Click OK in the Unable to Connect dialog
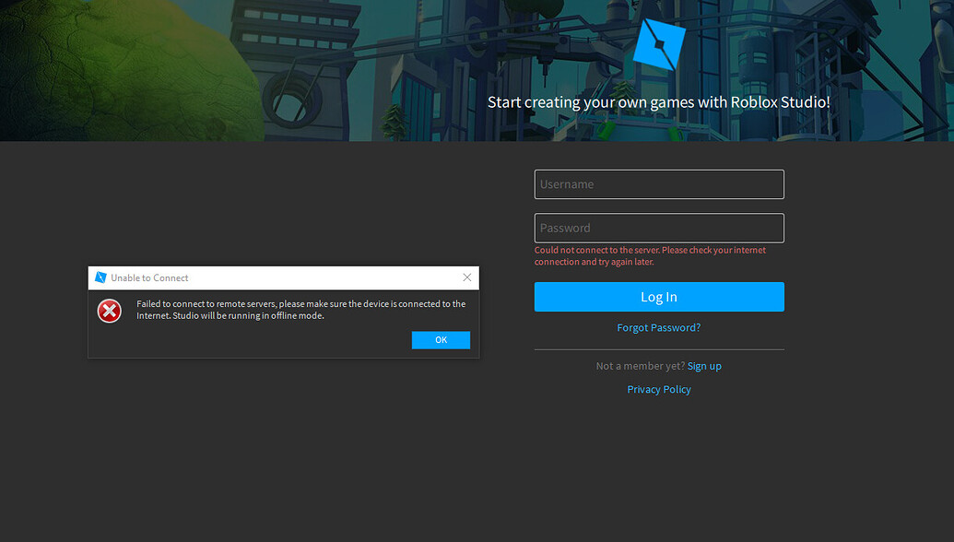This screenshot has width=954, height=542. pyautogui.click(x=441, y=340)
